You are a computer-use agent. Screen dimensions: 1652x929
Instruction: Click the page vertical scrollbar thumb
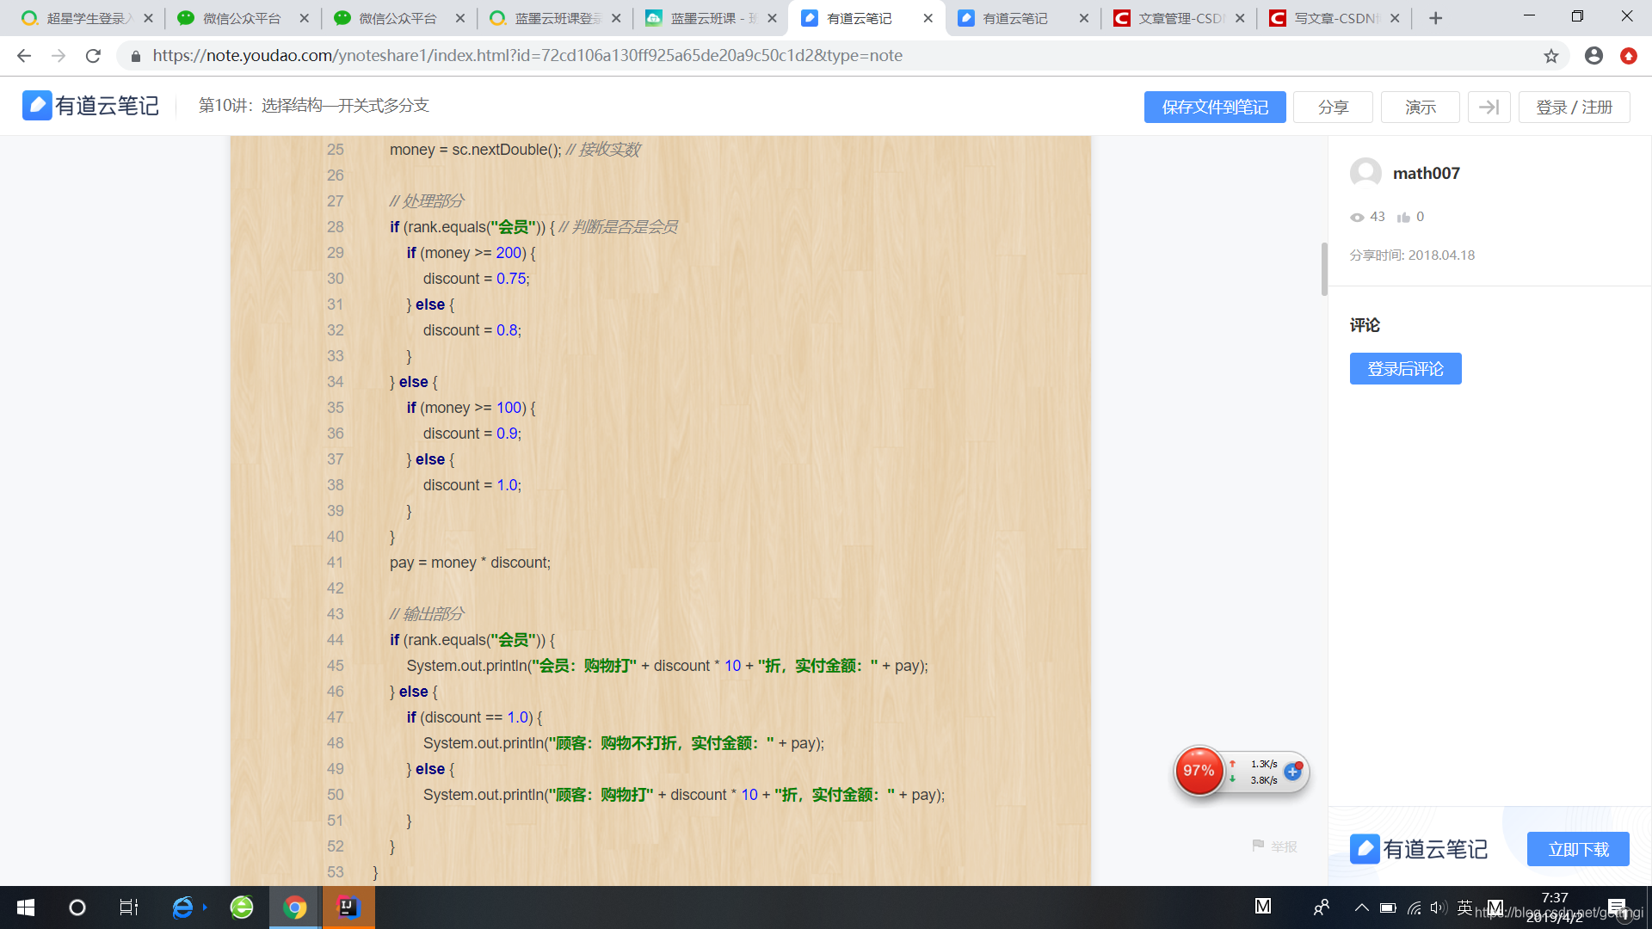(1324, 269)
